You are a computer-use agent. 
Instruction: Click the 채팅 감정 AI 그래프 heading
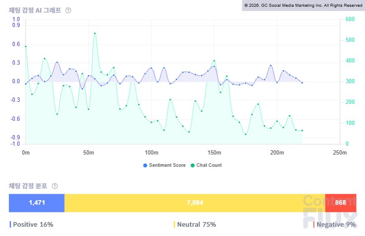35,11
